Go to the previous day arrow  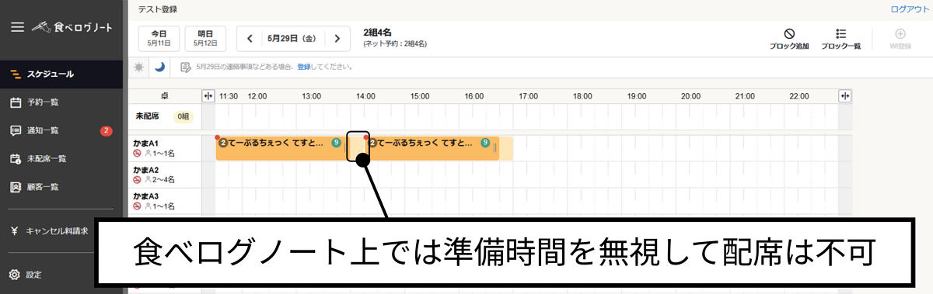[250, 38]
